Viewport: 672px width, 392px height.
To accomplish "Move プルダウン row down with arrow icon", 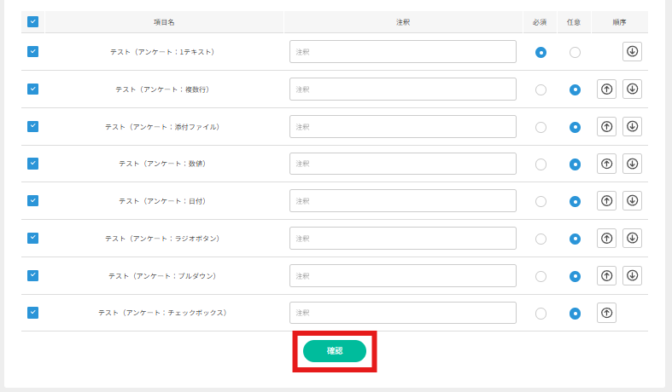I will point(632,275).
